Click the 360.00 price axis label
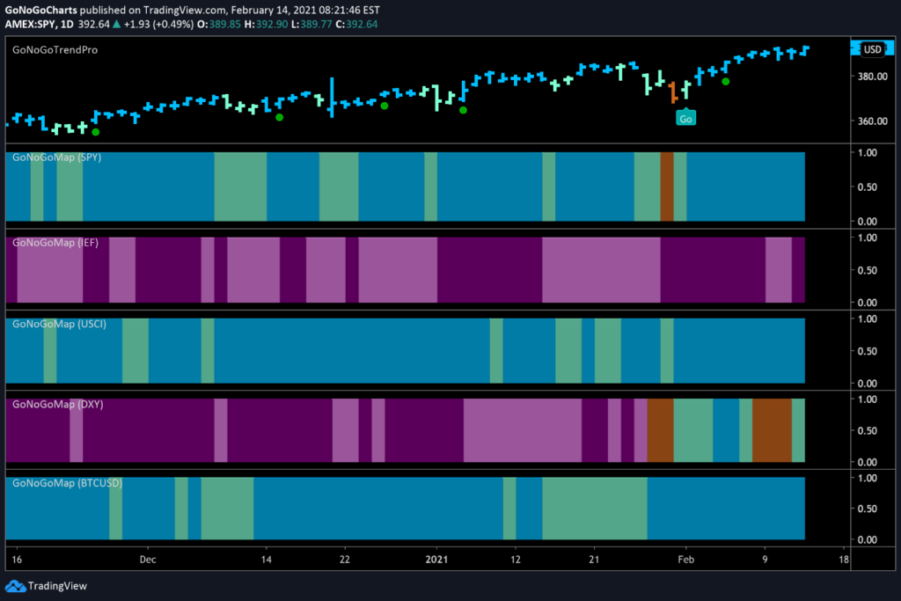 [x=872, y=121]
